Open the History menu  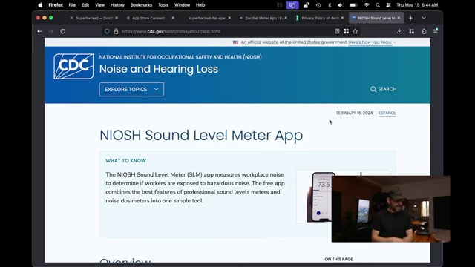(x=117, y=5)
